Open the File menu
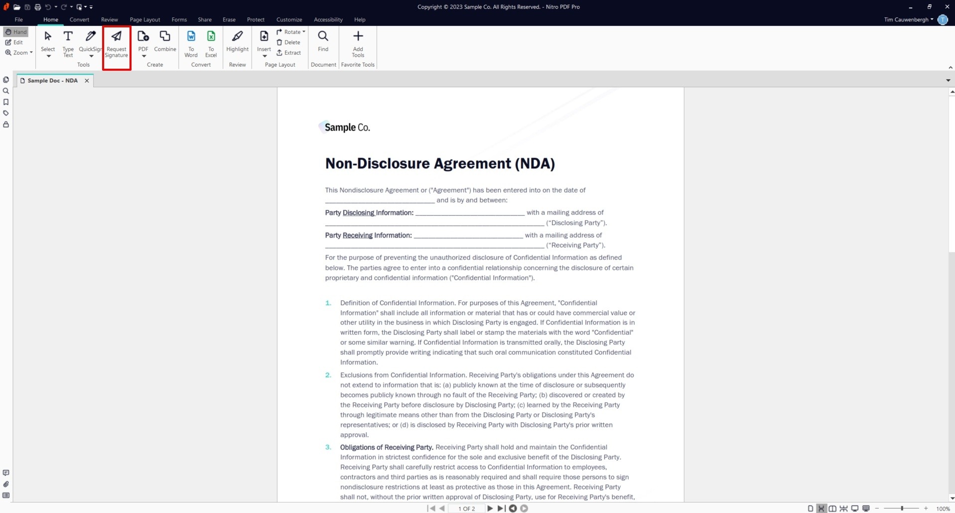The width and height of the screenshot is (955, 513). coord(18,19)
